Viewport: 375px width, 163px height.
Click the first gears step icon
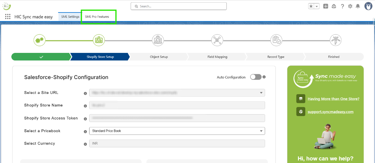pyautogui.click(x=40, y=40)
